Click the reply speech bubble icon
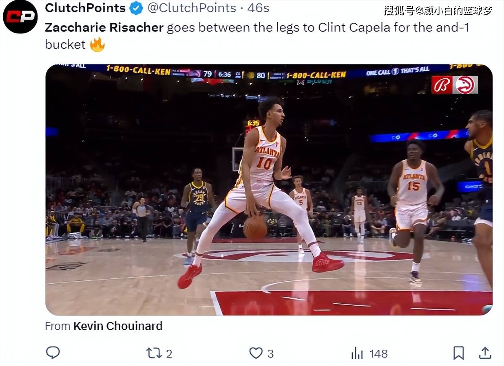Image resolution: width=504 pixels, height=366 pixels. point(53,353)
